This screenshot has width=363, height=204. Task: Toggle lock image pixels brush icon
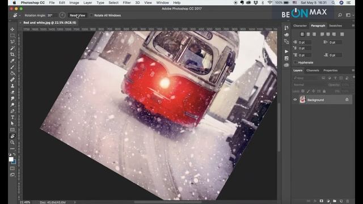pos(308,91)
